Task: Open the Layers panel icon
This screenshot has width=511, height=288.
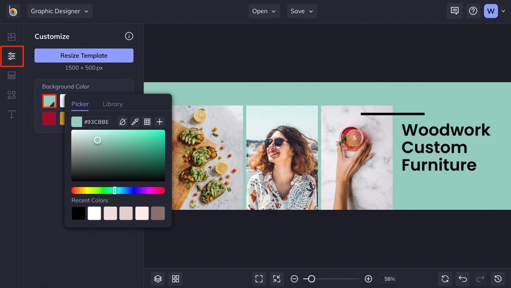Action: point(158,279)
